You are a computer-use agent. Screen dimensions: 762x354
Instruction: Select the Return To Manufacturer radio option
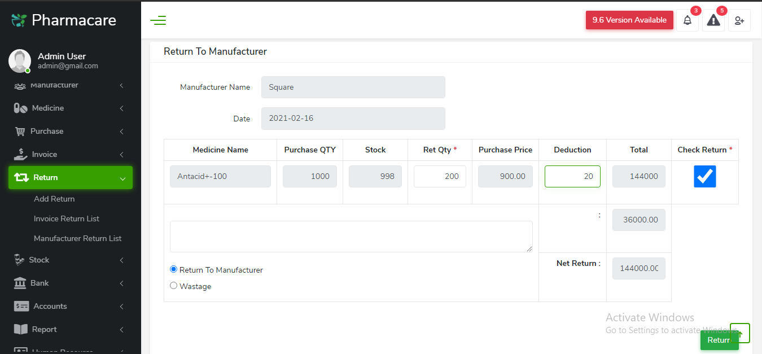pos(174,269)
